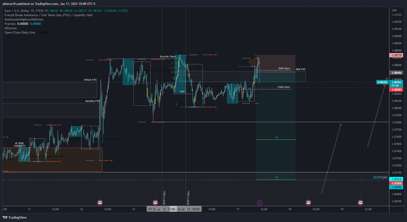
Task: Click the 1.06996 price label
Action: 396,187
